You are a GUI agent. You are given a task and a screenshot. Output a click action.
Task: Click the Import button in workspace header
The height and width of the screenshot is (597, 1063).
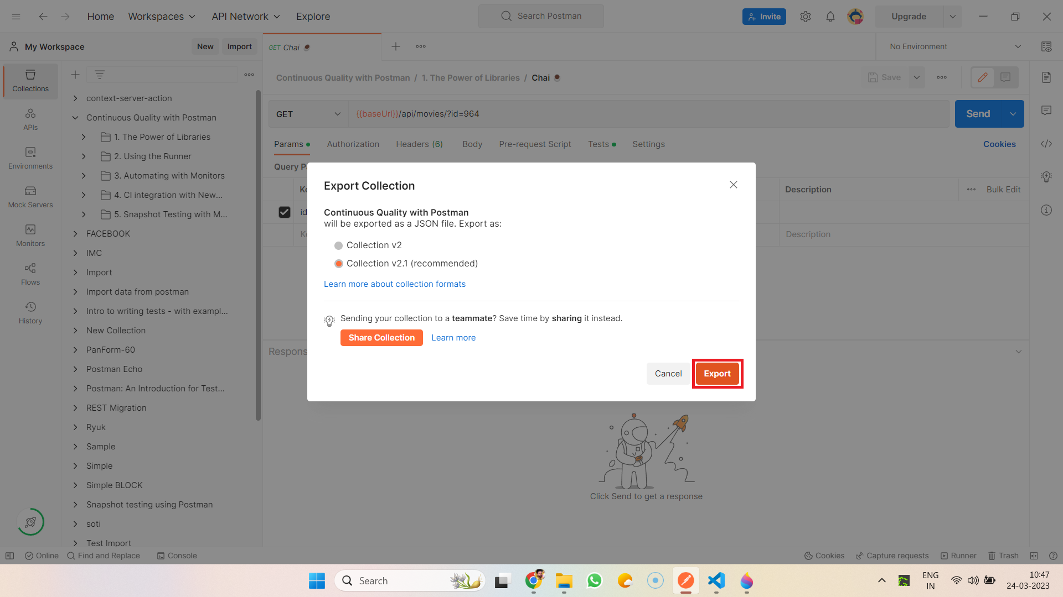coord(239,46)
